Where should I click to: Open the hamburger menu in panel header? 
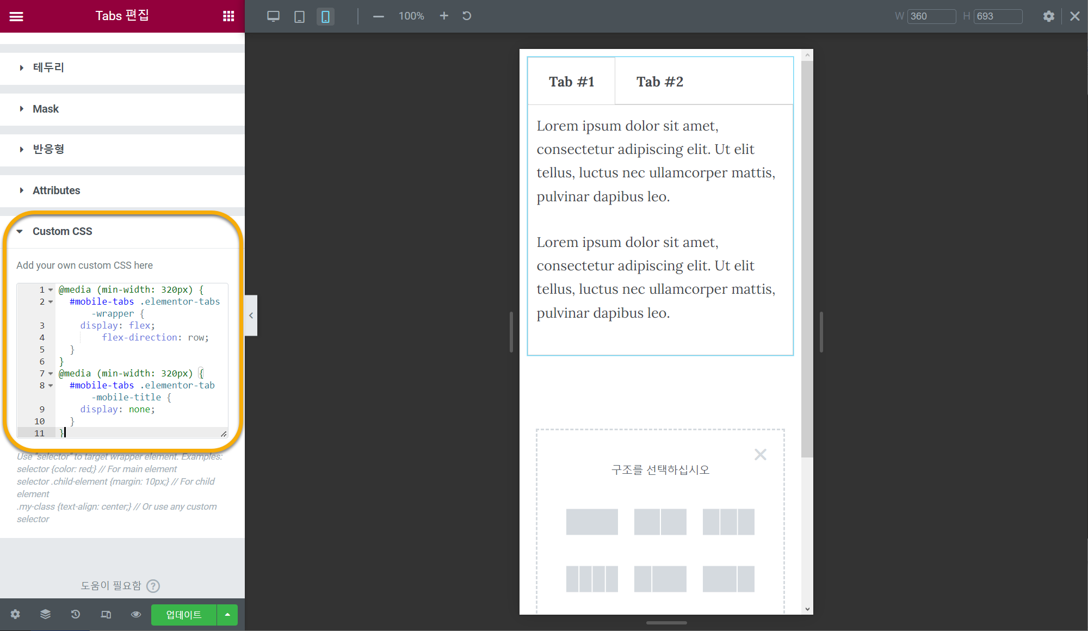16,16
